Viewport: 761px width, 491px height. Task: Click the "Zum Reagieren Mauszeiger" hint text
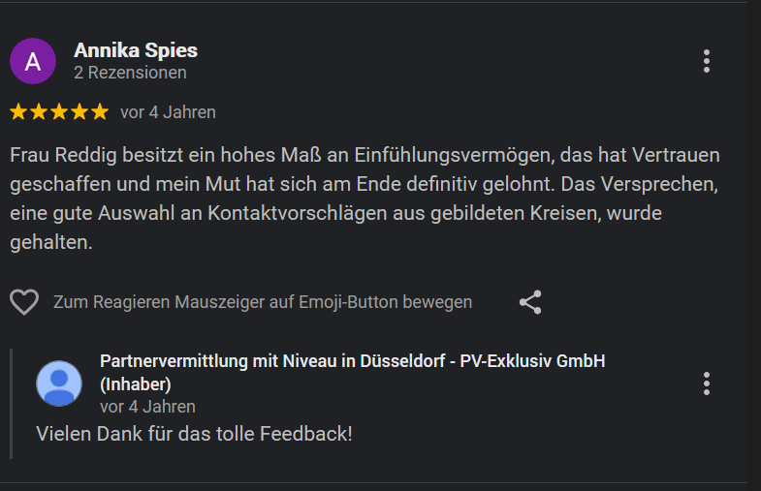tap(263, 302)
